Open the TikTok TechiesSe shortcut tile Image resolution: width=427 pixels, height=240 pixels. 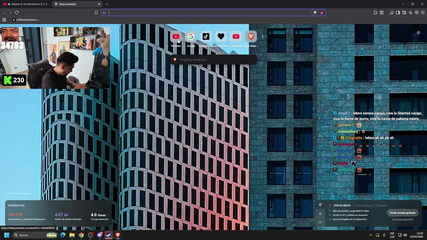click(206, 37)
